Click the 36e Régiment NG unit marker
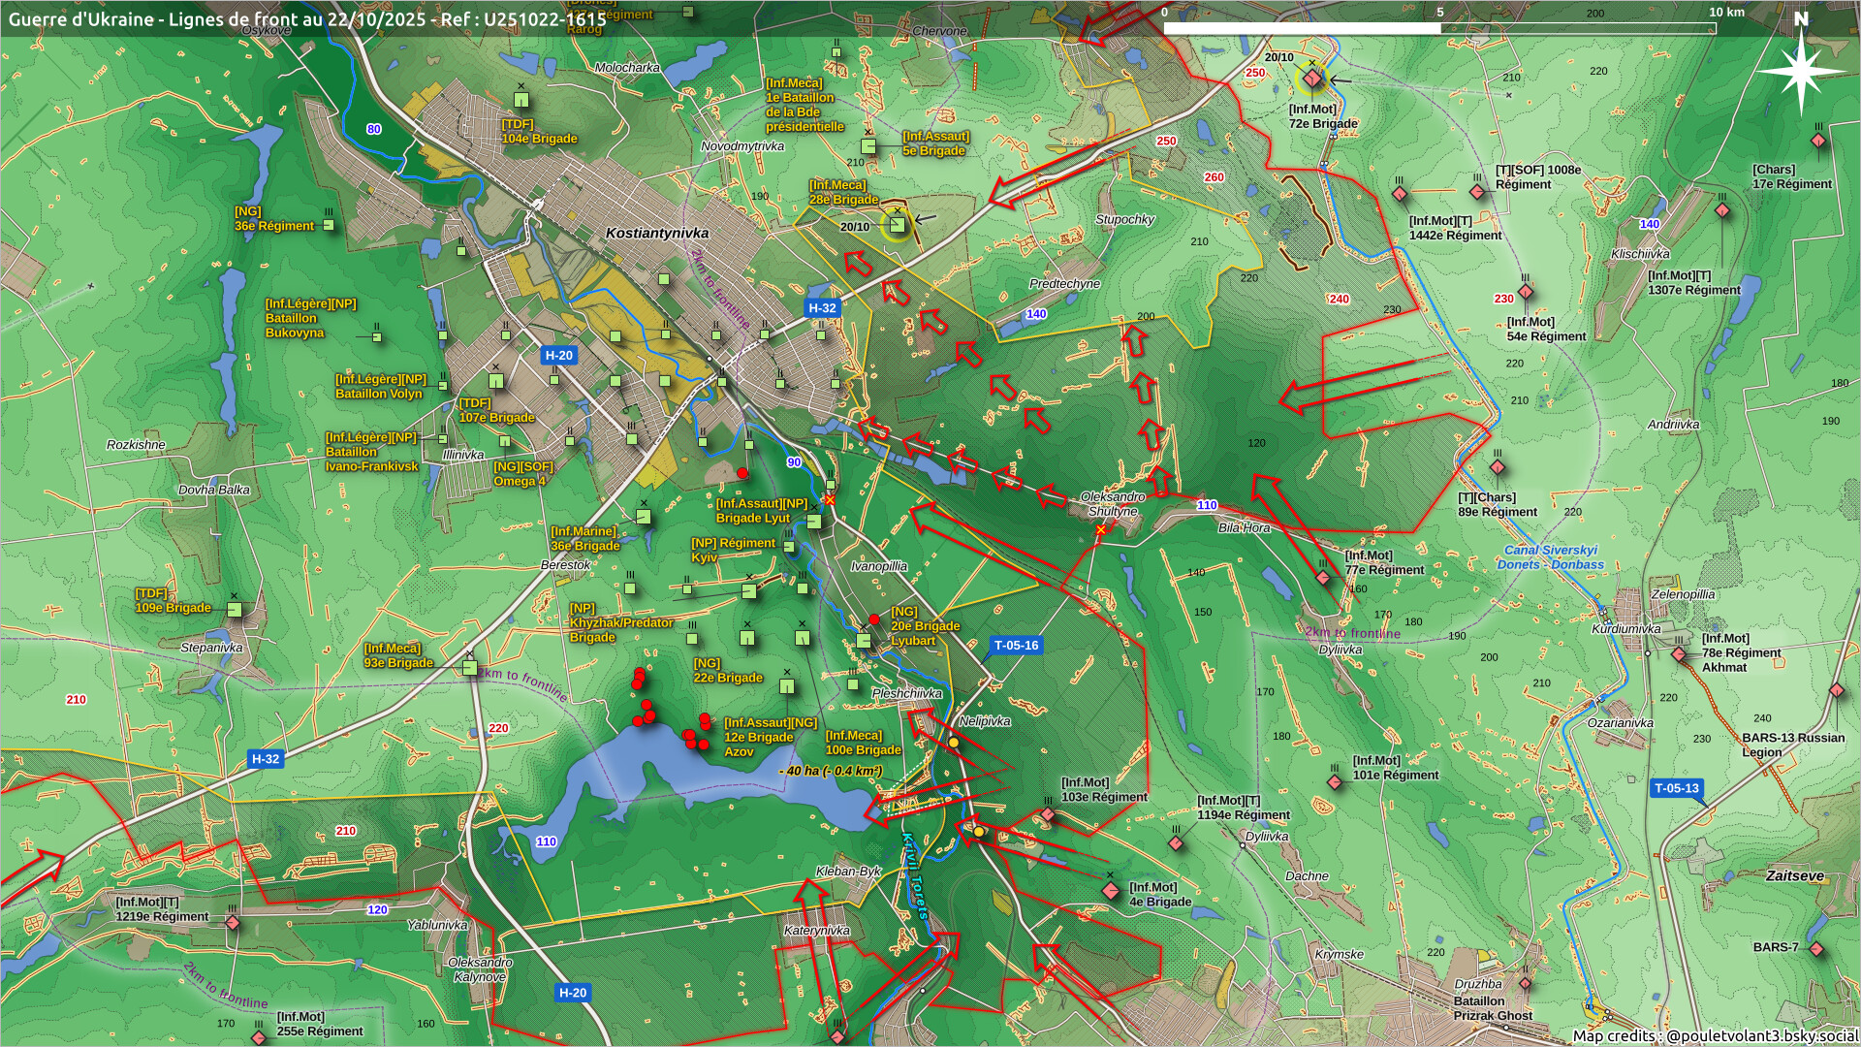Viewport: 1861px width, 1047px height. (329, 225)
